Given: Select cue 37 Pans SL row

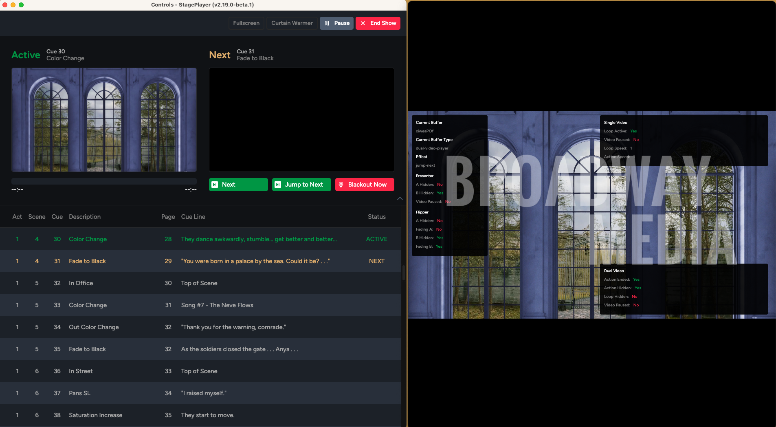Looking at the screenshot, I should click(200, 393).
